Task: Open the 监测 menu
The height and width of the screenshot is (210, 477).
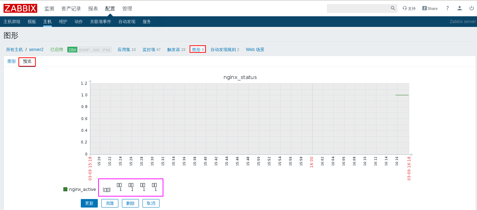Action: pos(49,8)
